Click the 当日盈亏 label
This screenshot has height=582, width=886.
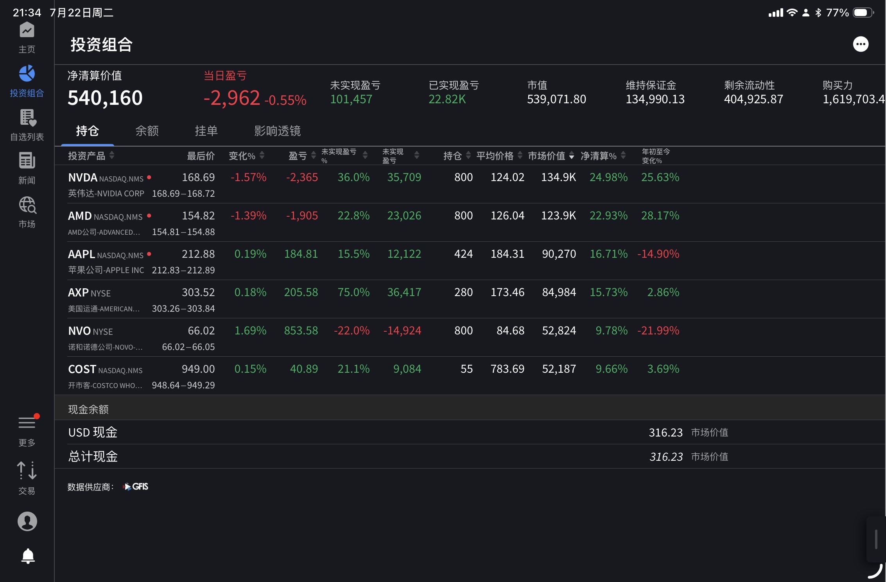coord(225,75)
